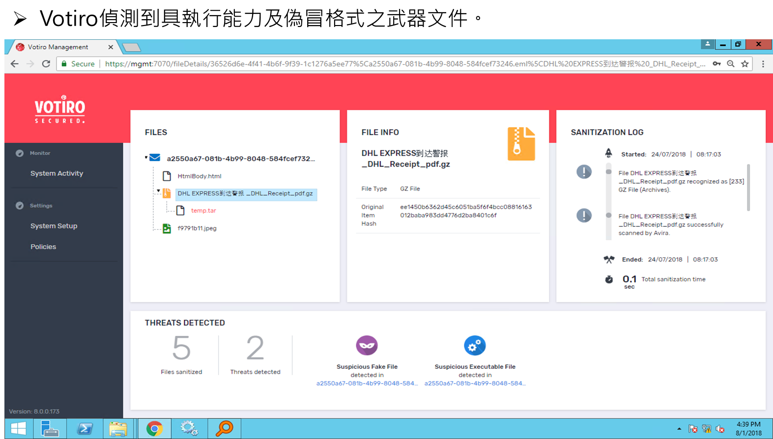Click the '2 Threats detected' counter

point(255,355)
